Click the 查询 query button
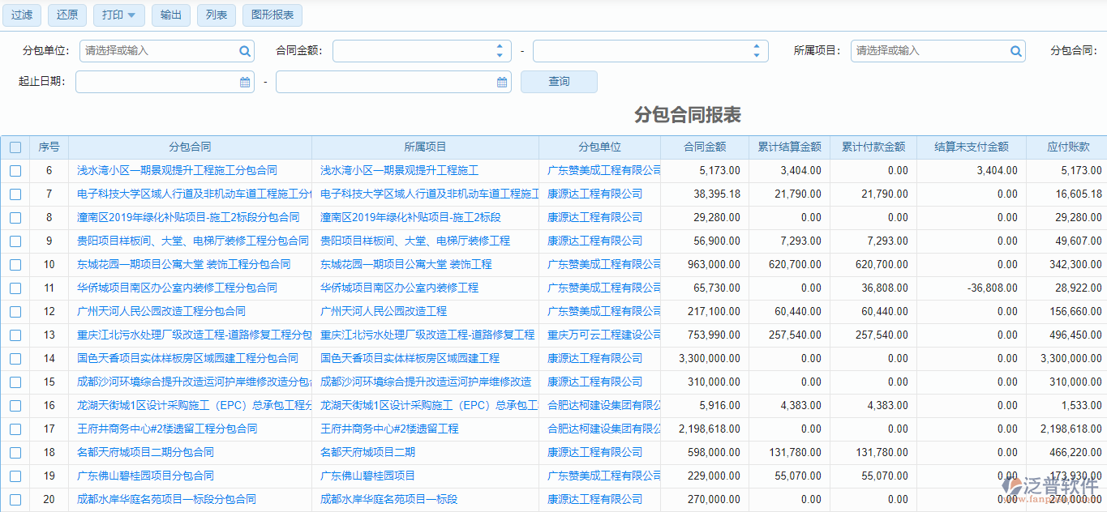1107x512 pixels. point(558,81)
